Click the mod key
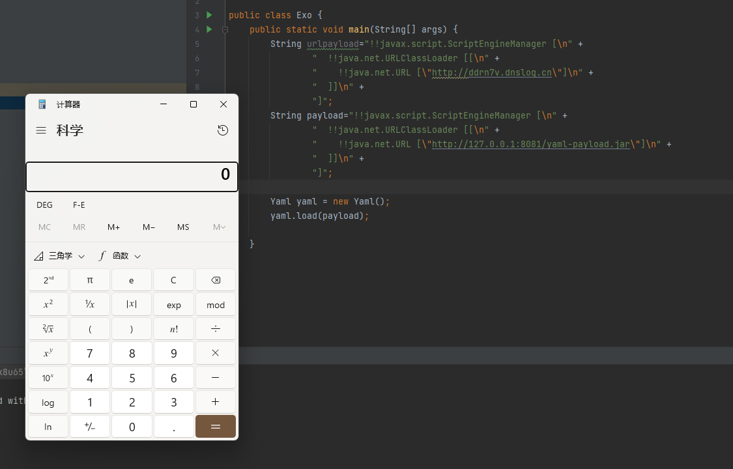733x469 pixels. click(x=216, y=305)
